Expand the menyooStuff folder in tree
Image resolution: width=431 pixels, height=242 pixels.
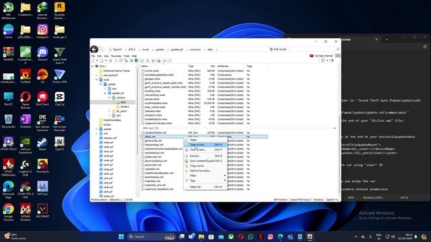tap(97, 75)
